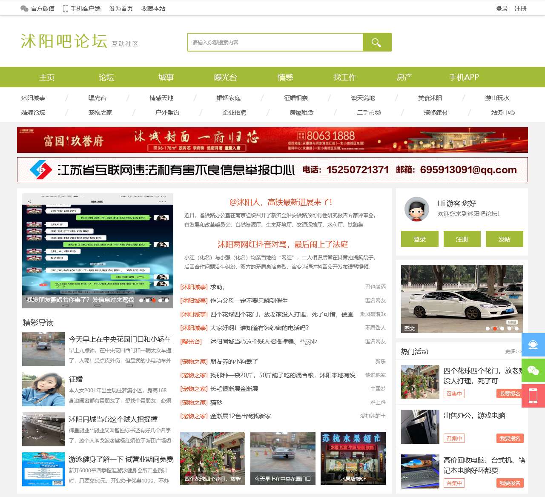This screenshot has height=497, width=545.
Task: Click the 富园玖誉府 red banner ad
Action: 272,140
